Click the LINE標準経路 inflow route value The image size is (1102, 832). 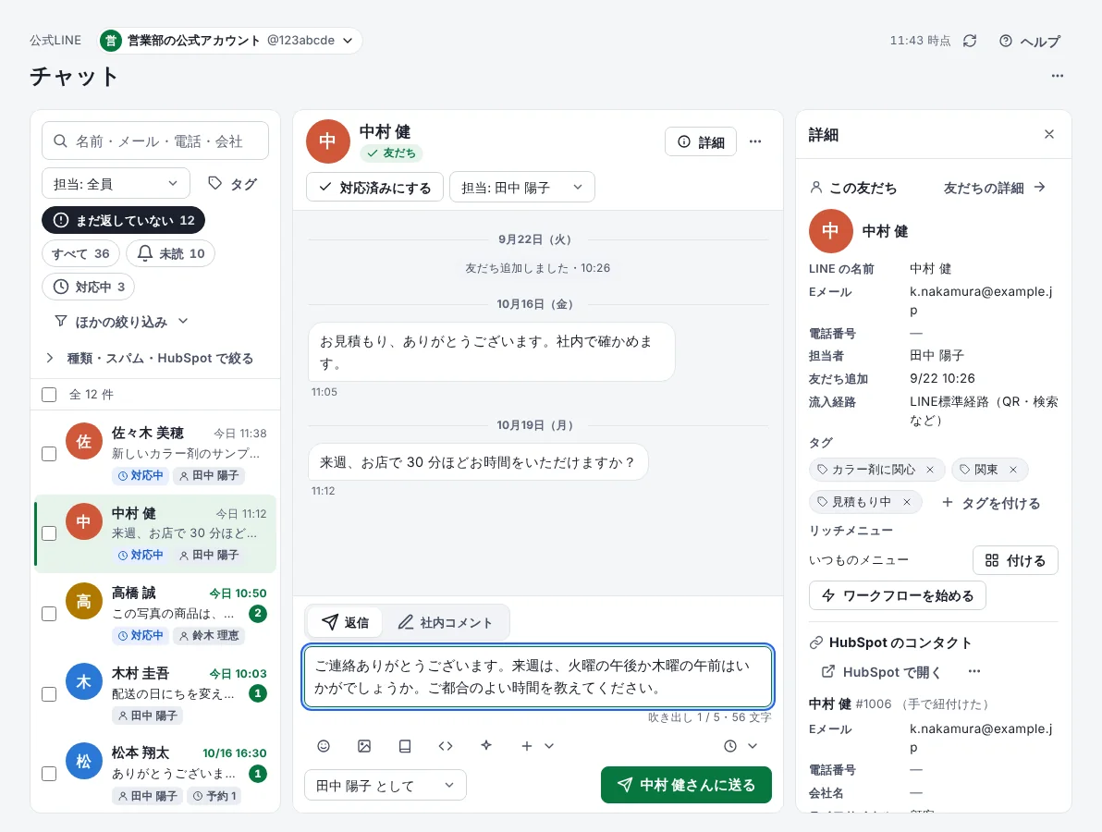click(x=984, y=410)
